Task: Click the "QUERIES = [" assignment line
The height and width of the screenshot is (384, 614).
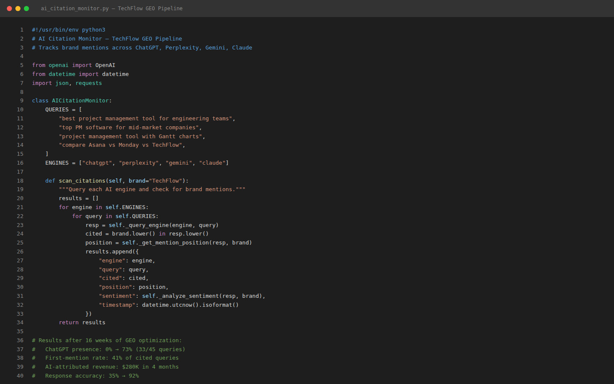Action: 64,110
